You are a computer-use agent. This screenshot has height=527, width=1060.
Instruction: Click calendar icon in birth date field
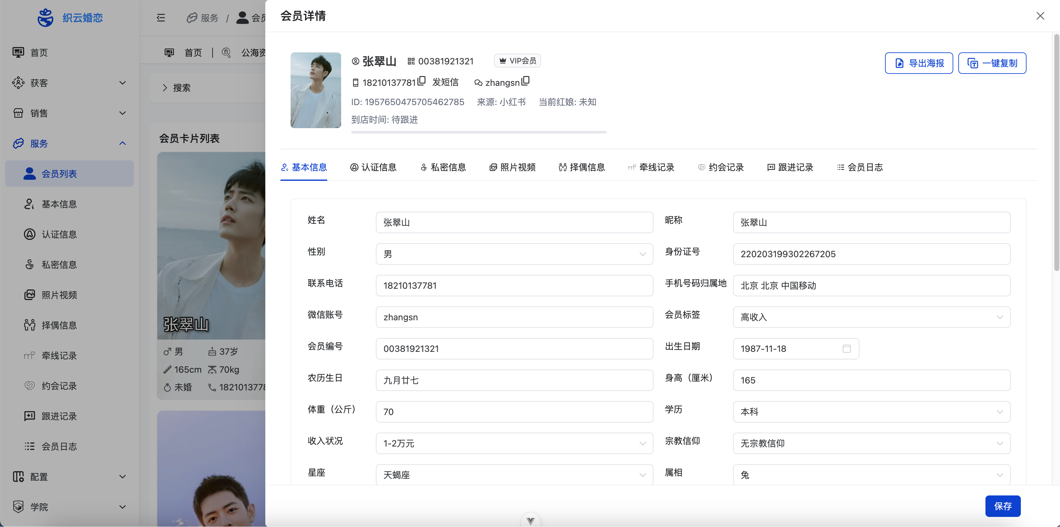click(x=846, y=349)
